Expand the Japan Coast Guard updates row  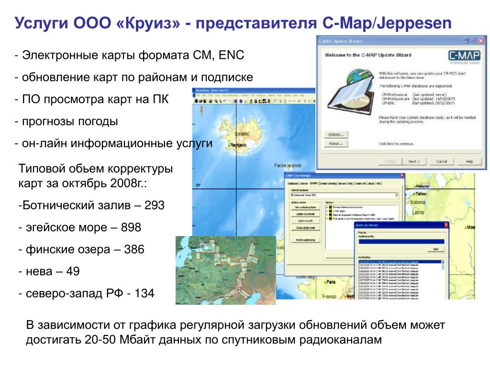(x=327, y=219)
